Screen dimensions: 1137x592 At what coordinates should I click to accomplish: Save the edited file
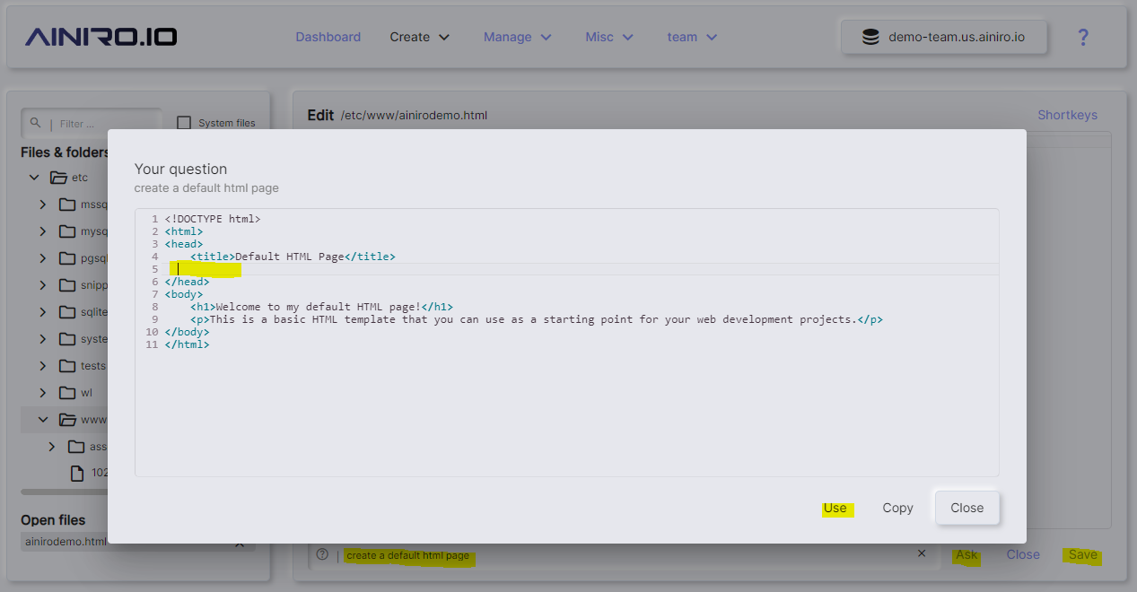click(1083, 554)
